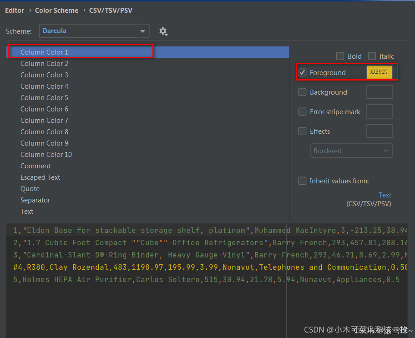Open the Effects color swatch
This screenshot has width=415, height=338.
[x=379, y=131]
